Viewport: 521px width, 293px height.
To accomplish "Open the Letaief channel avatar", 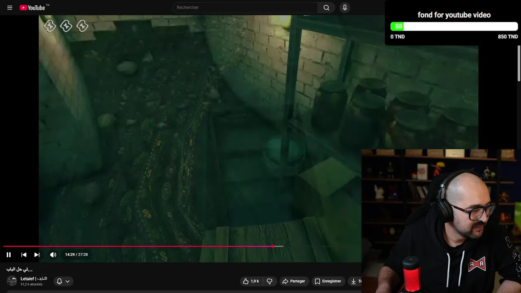I will 12,281.
